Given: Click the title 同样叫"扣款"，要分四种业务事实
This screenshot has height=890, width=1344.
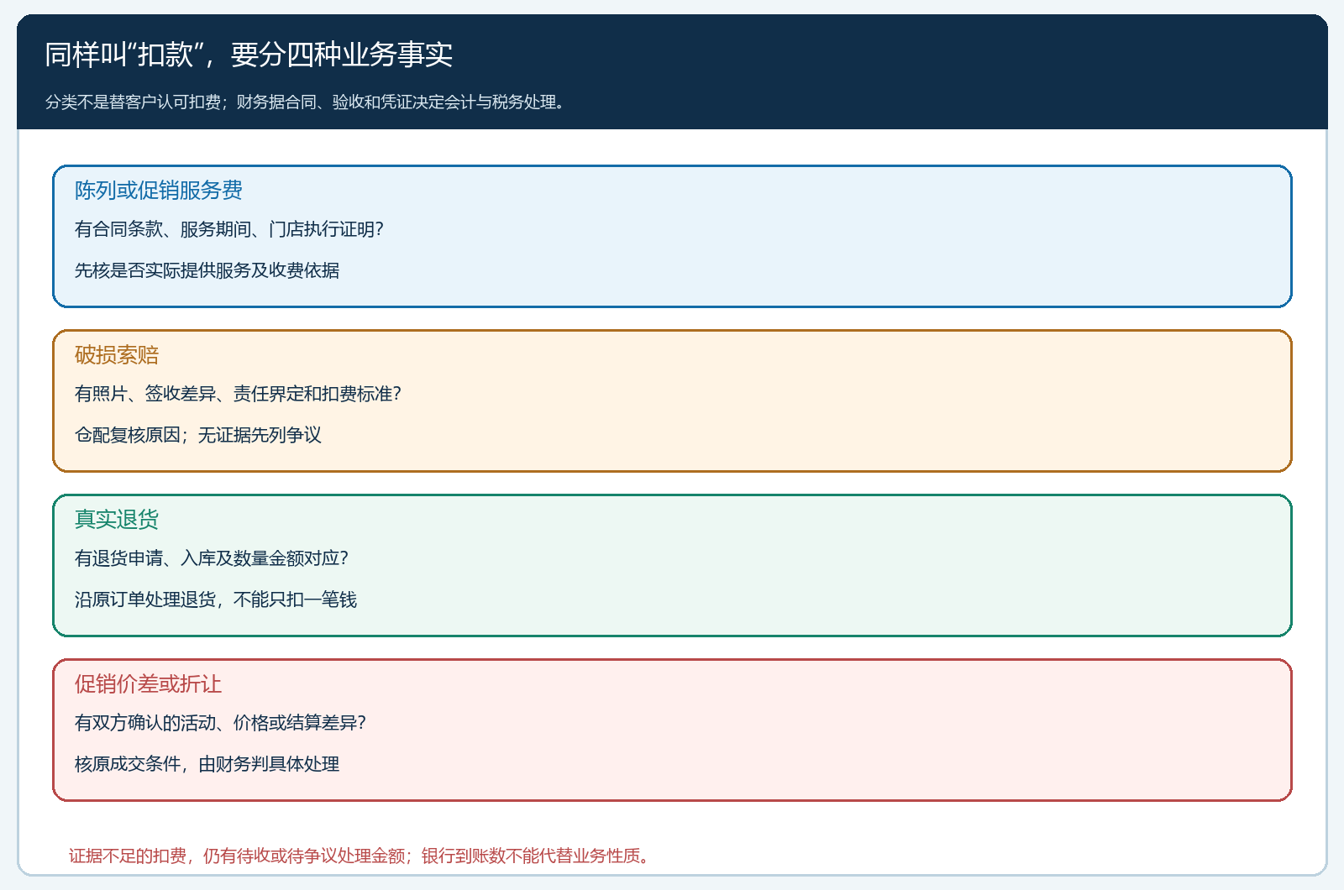Looking at the screenshot, I should [x=249, y=55].
